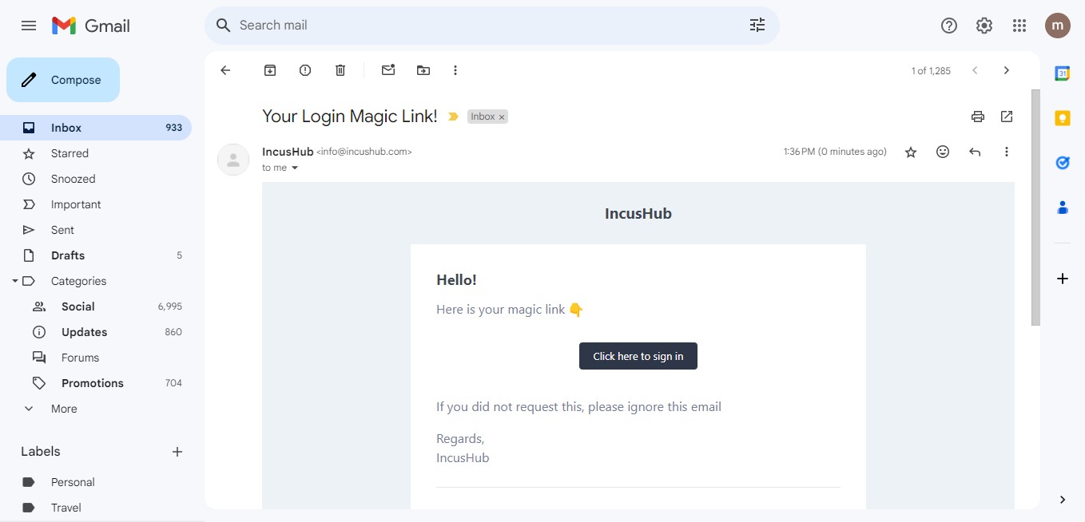Viewport: 1085px width, 522px height.
Task: Click the 'Click here to sign in' button
Action: [638, 356]
